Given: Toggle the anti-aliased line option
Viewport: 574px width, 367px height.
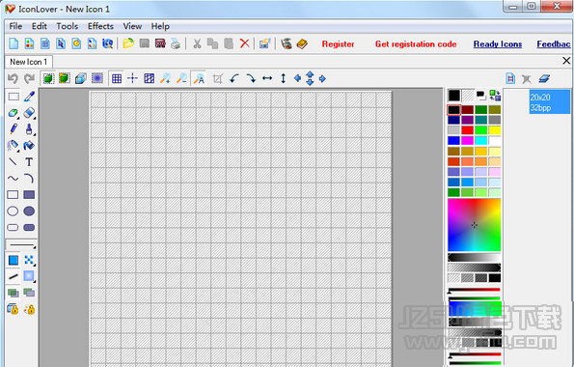Looking at the screenshot, I should click(x=14, y=276).
